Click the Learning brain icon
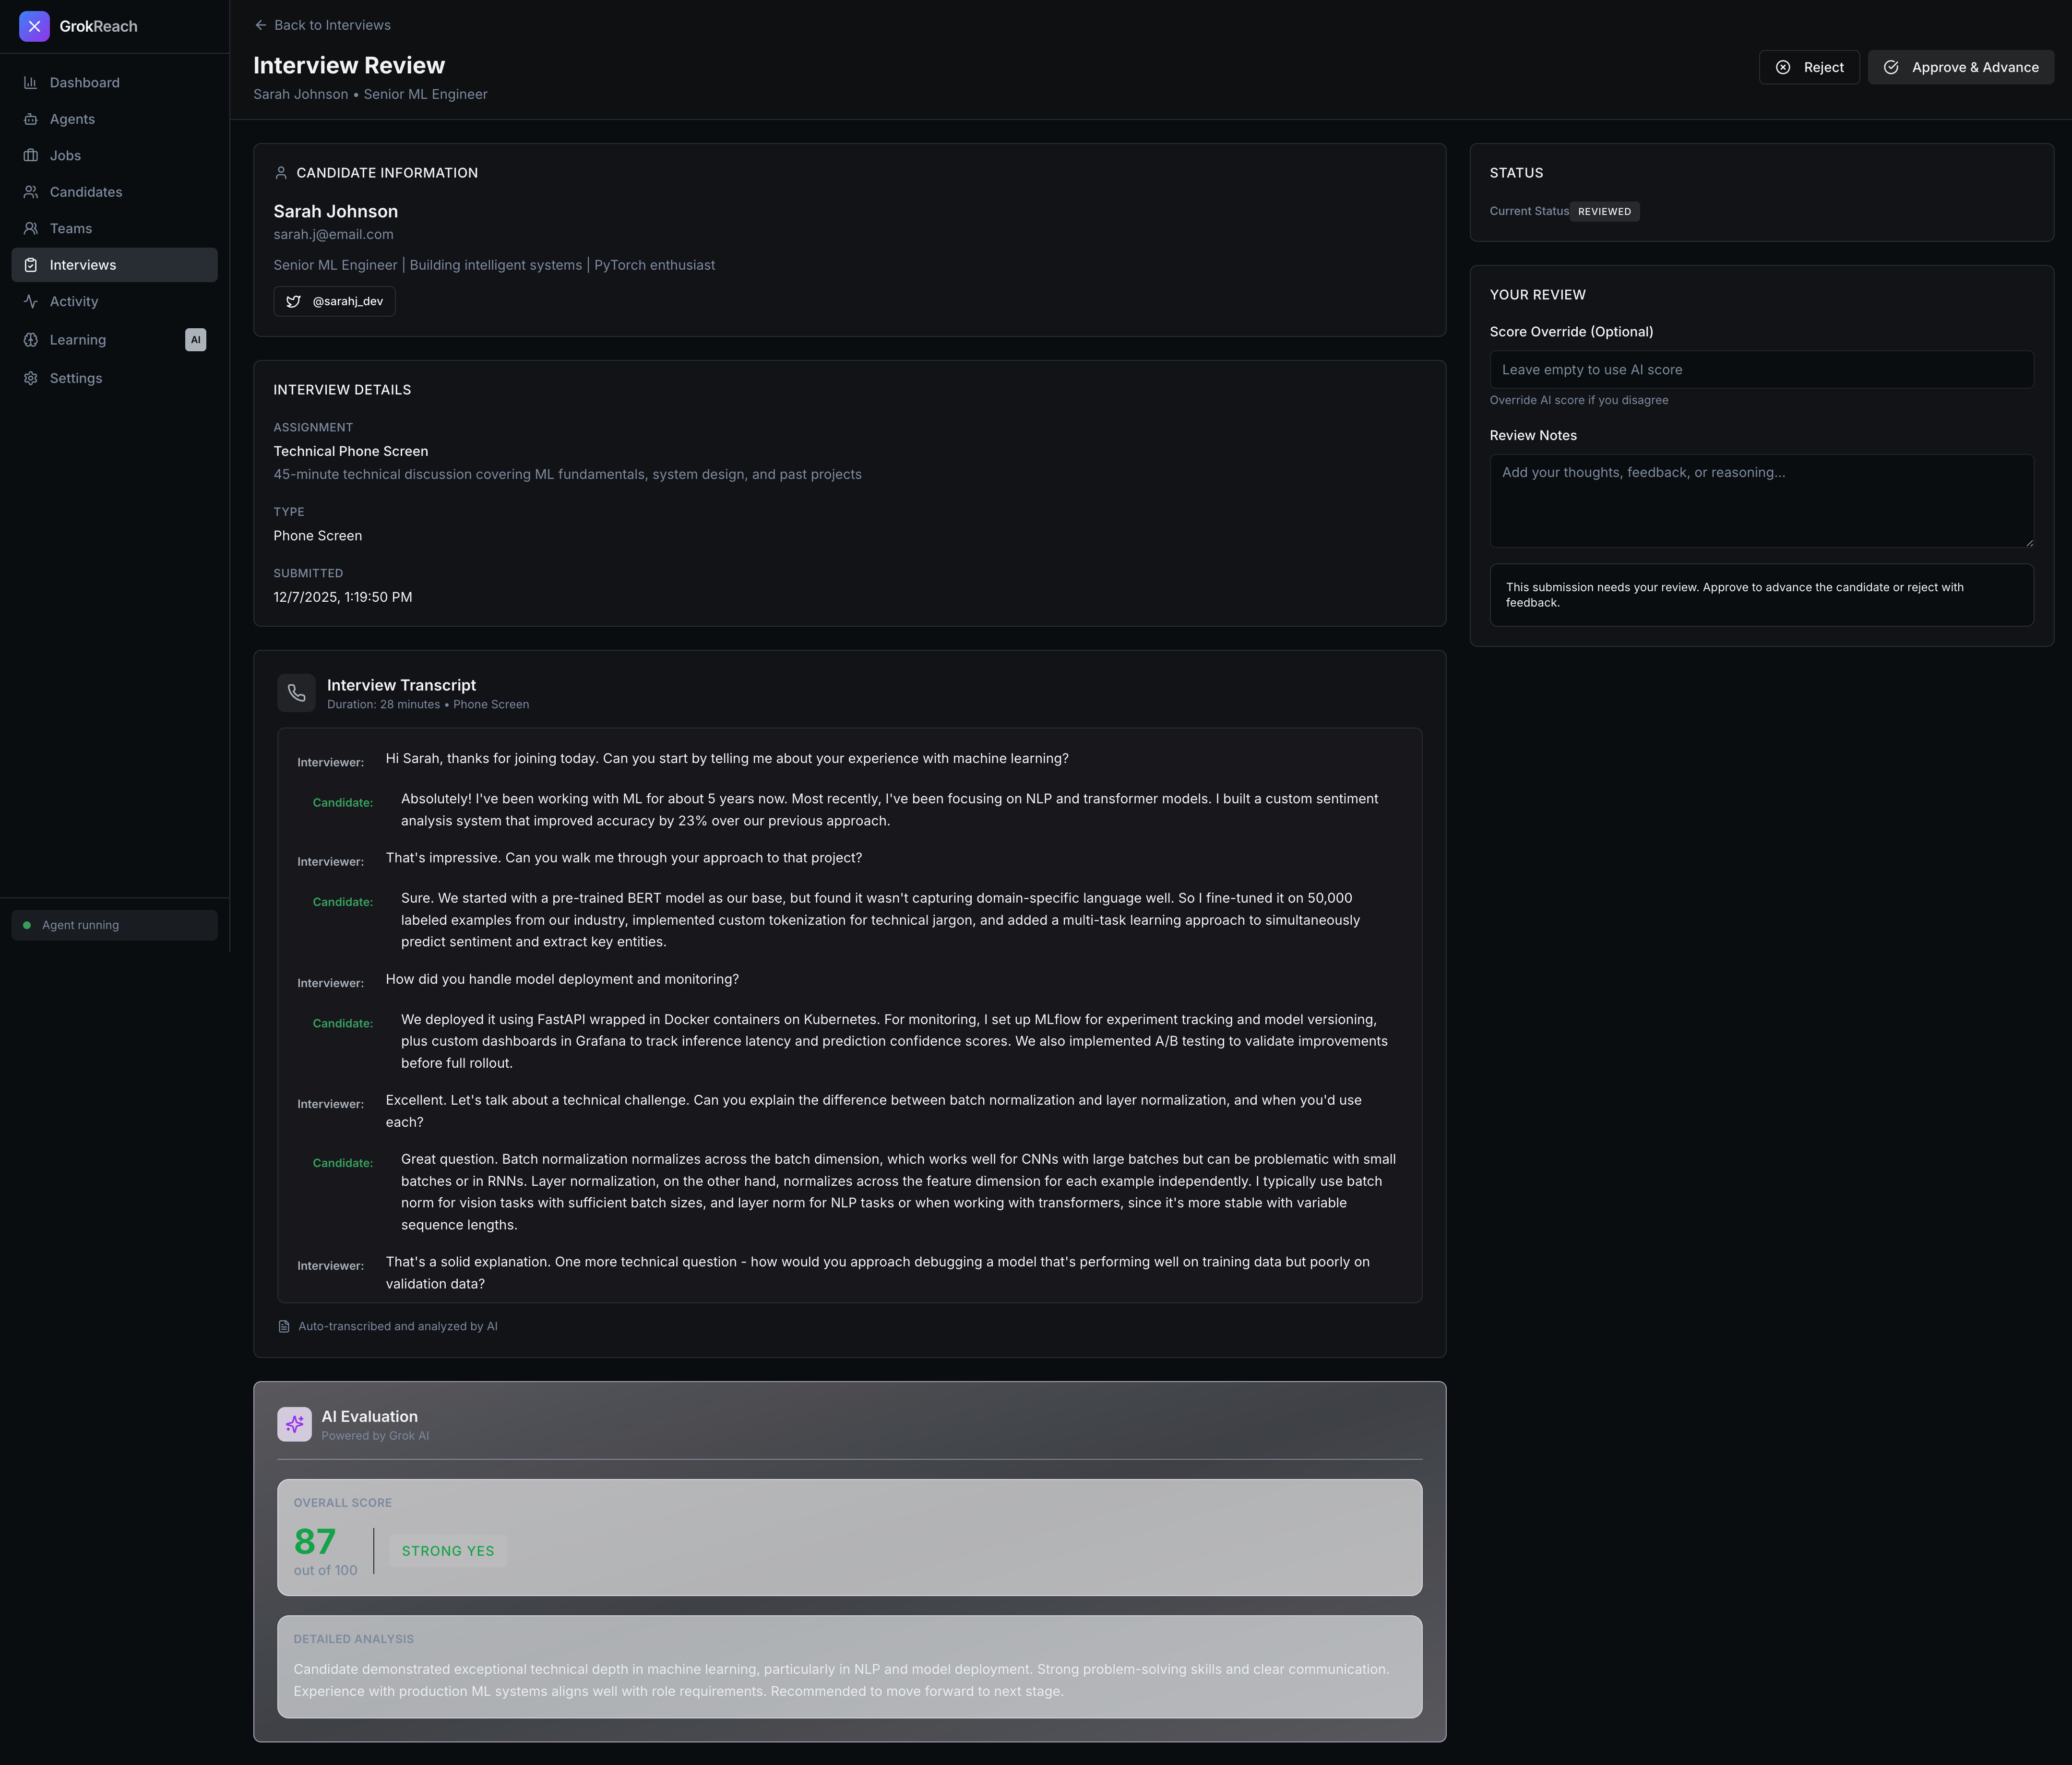The image size is (2072, 1765). (31, 340)
